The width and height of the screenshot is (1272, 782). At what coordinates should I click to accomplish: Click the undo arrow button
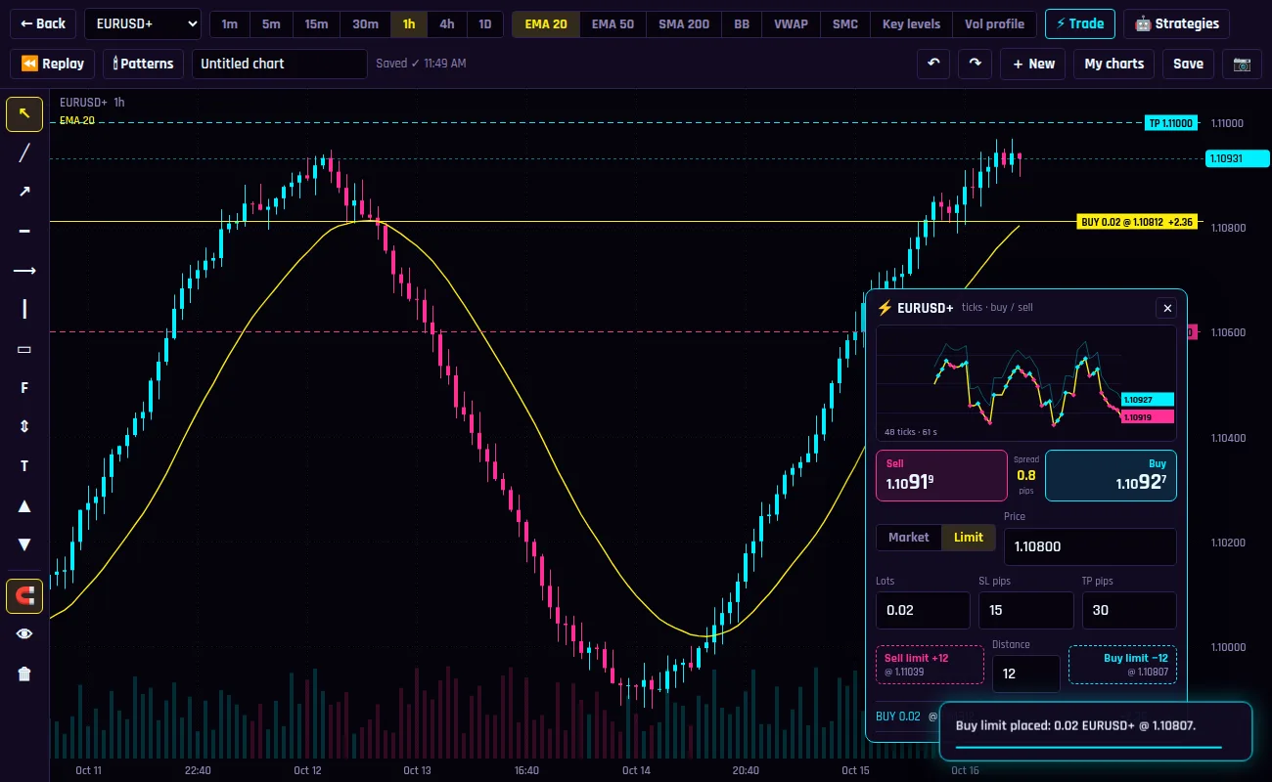pyautogui.click(x=933, y=64)
